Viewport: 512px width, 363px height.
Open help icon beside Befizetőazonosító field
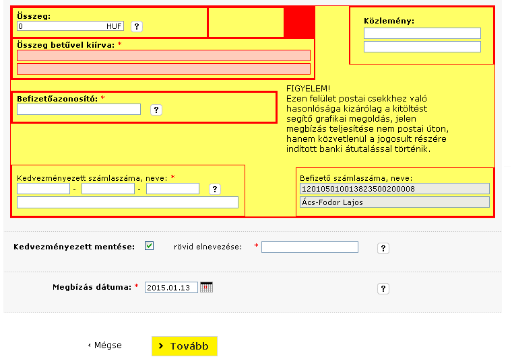156,110
